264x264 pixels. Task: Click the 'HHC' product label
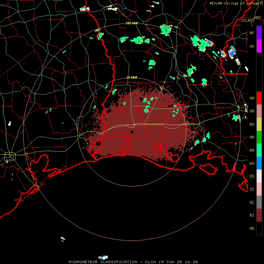[258, 18]
